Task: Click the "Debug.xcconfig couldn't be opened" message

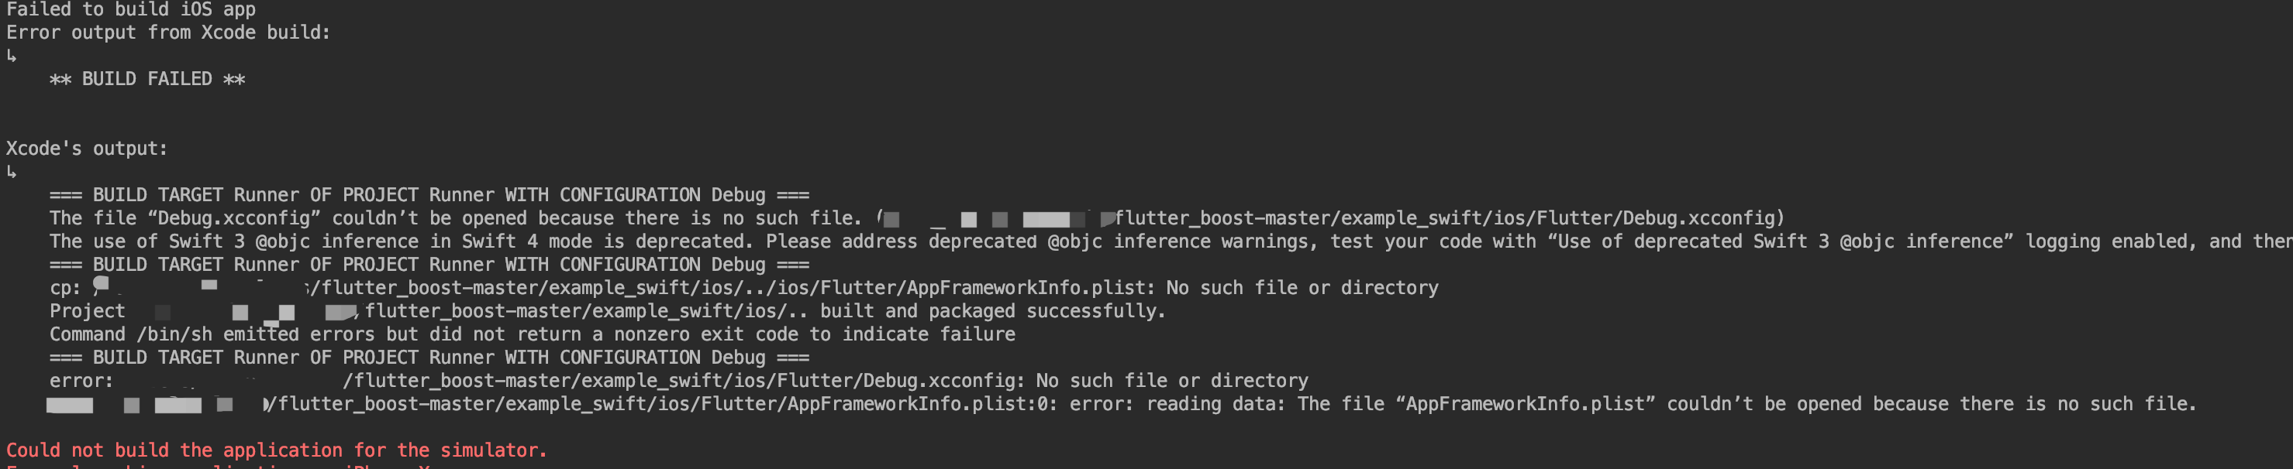Action: point(456,218)
